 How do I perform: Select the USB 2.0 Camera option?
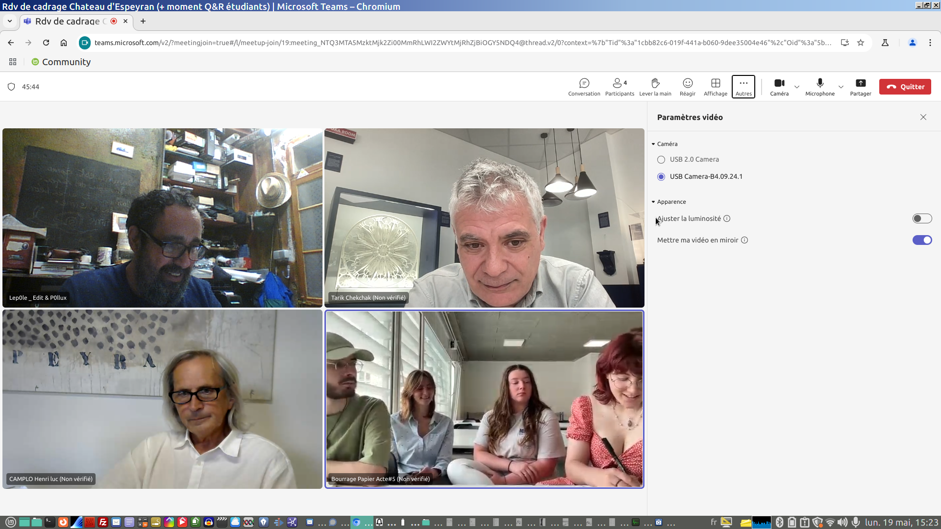click(x=661, y=160)
